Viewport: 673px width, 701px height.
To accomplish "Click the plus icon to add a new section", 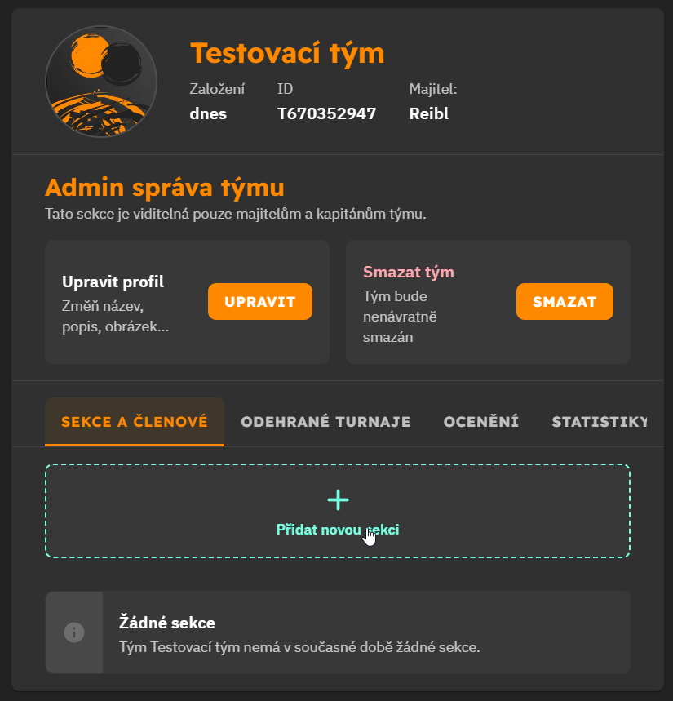I will pyautogui.click(x=337, y=499).
